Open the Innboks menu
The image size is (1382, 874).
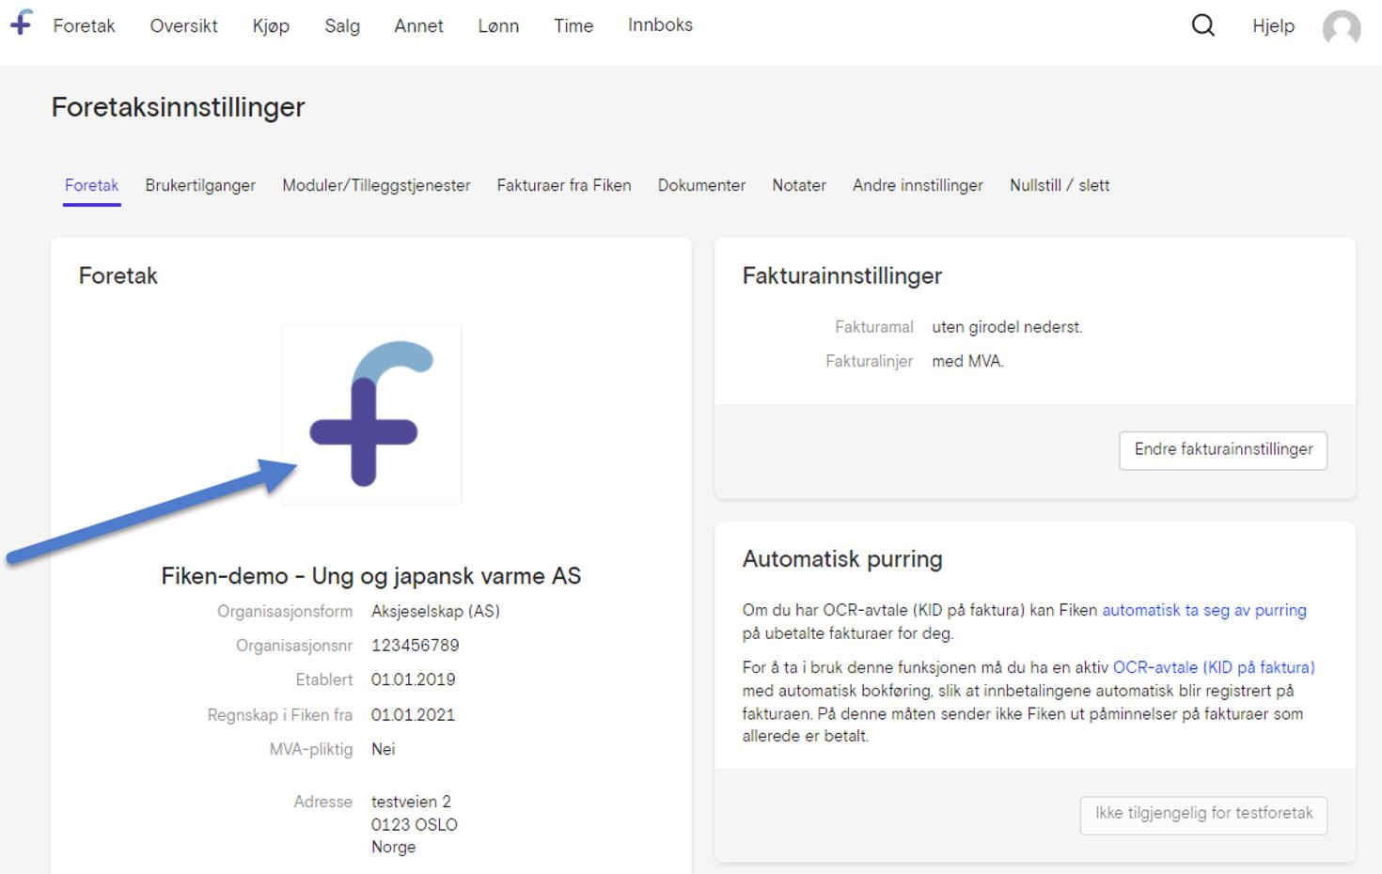660,24
